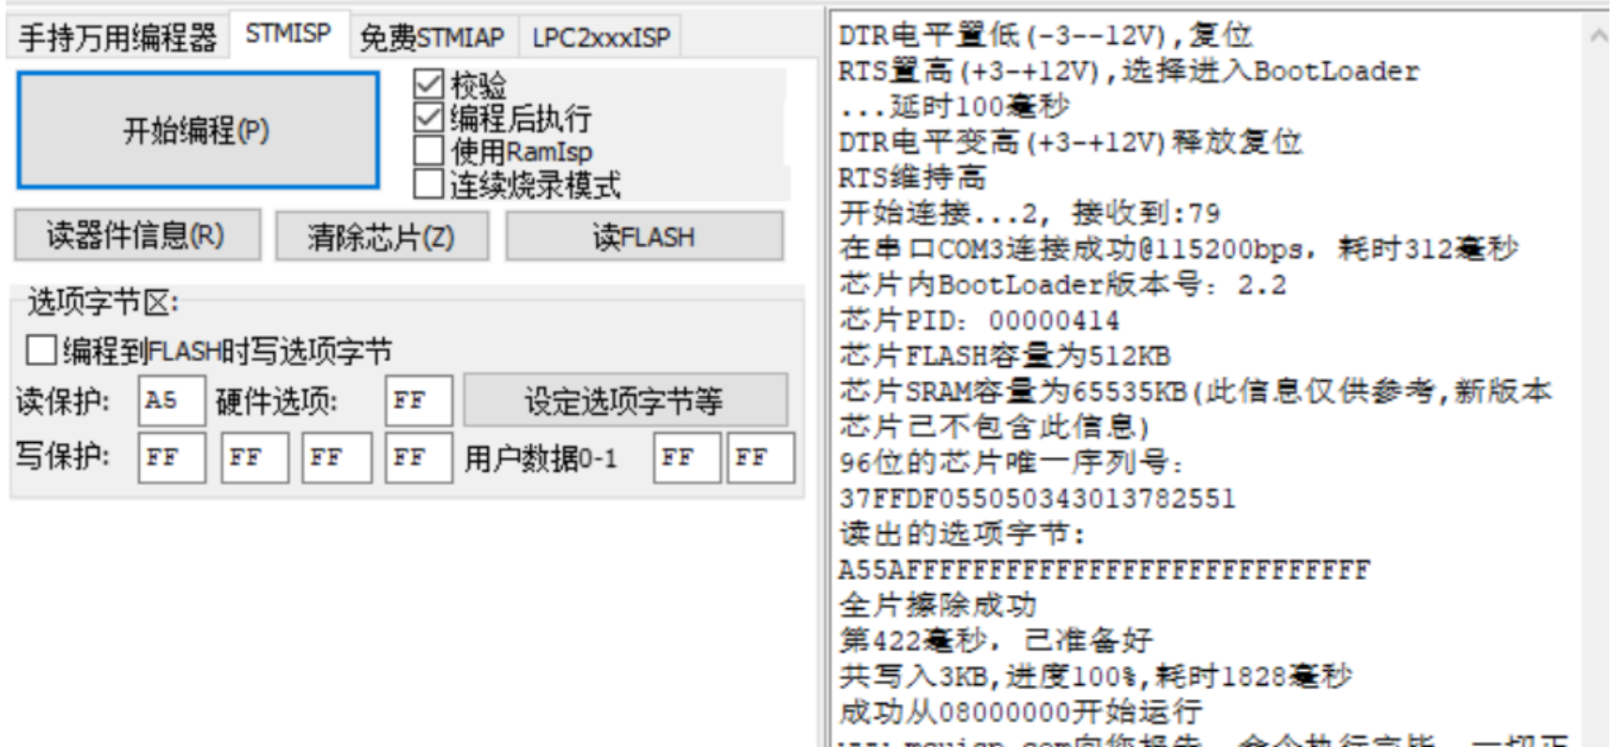Uncheck the 校验 checkbox
This screenshot has height=747, width=1616.
tap(429, 84)
